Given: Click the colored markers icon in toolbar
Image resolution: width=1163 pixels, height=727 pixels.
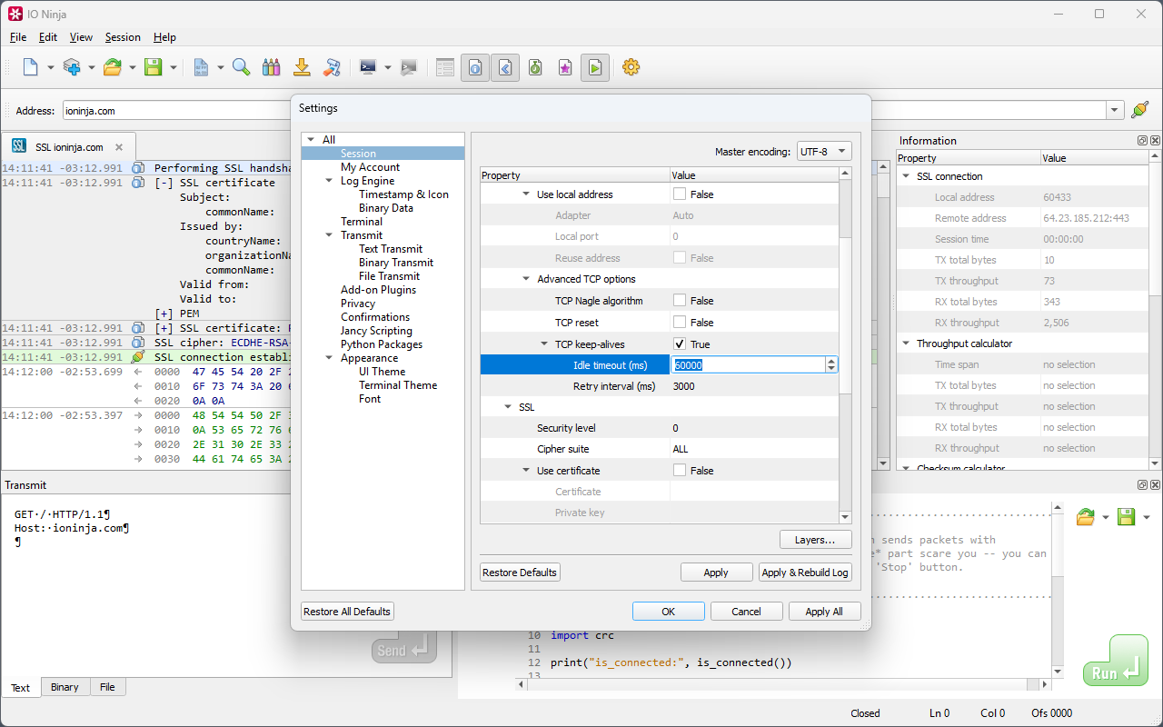Looking at the screenshot, I should (271, 67).
